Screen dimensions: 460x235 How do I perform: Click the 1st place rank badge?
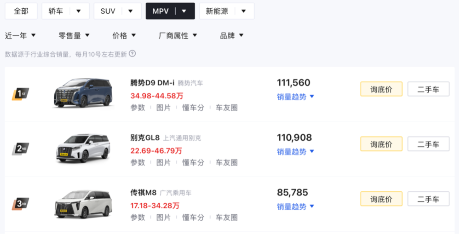[20, 94]
